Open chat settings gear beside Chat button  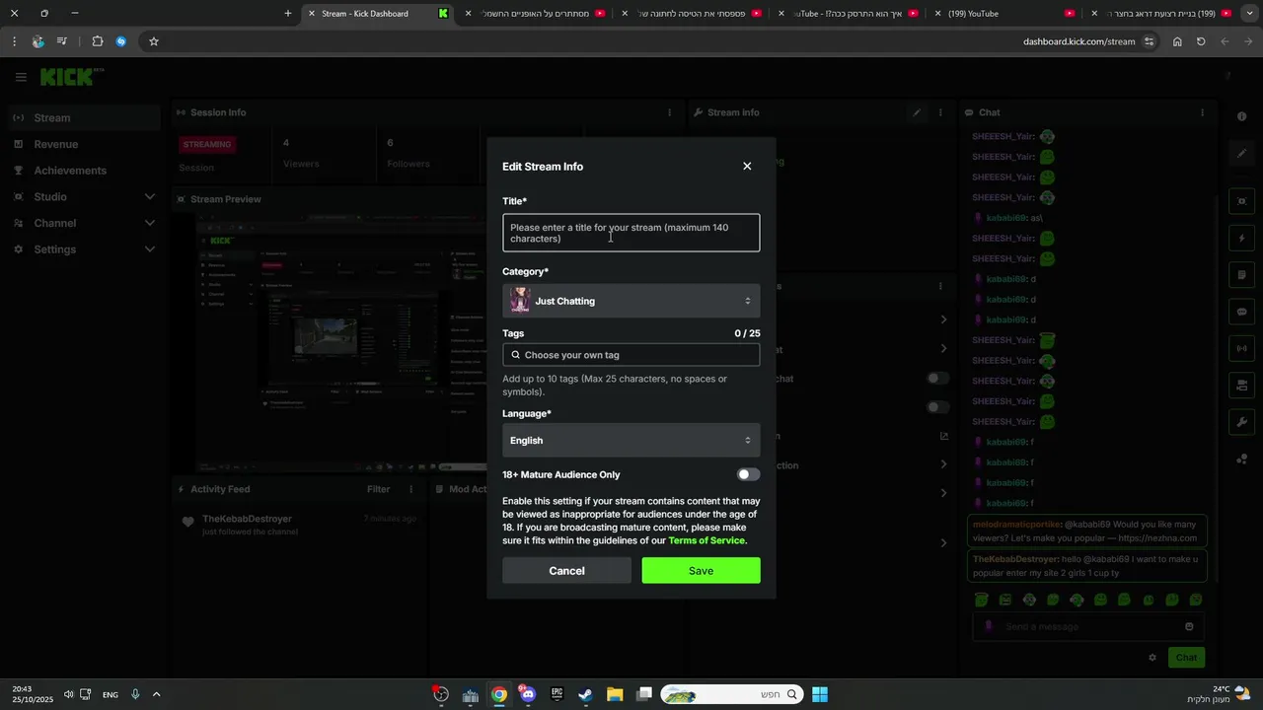(x=1152, y=657)
